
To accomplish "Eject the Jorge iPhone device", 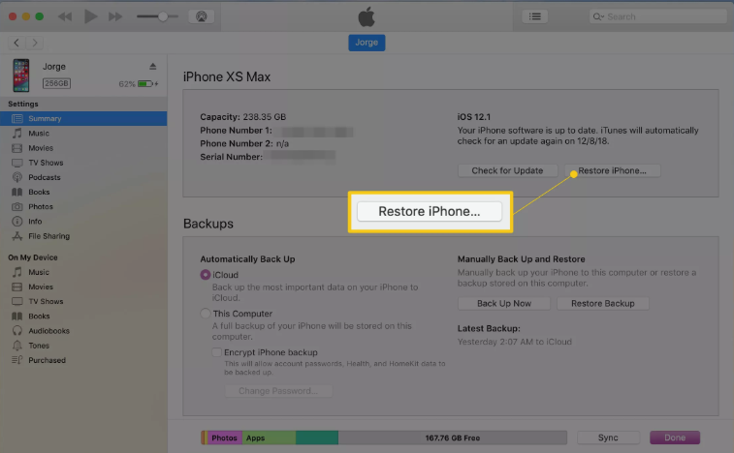I will click(x=152, y=67).
